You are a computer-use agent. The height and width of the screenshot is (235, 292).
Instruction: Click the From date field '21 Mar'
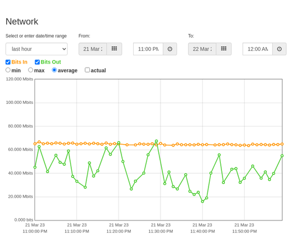93,49
